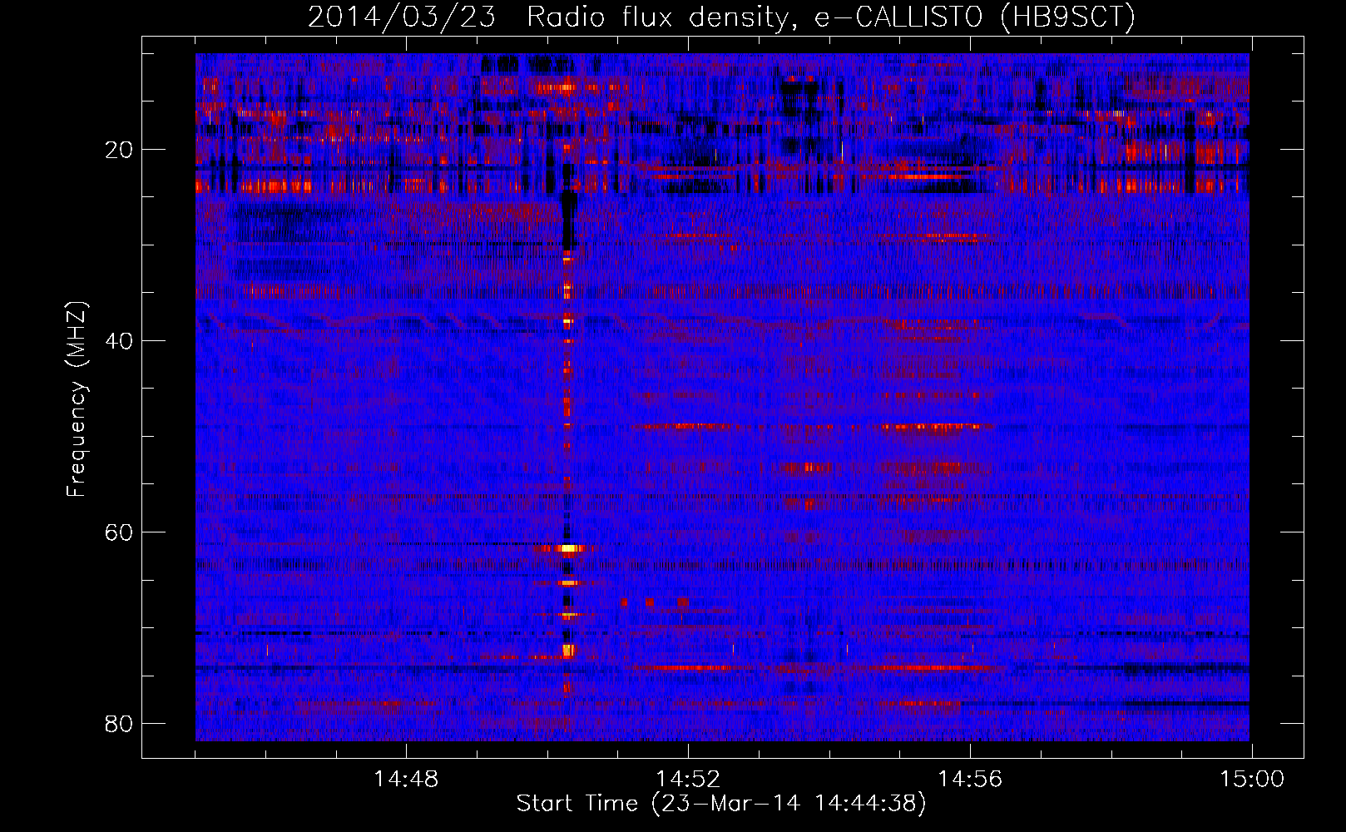Click the plot title "2014/03/23 Radio flux density, e-CALLISTO (HB9SCT)"
This screenshot has width=1346, height=832.
pyautogui.click(x=721, y=17)
